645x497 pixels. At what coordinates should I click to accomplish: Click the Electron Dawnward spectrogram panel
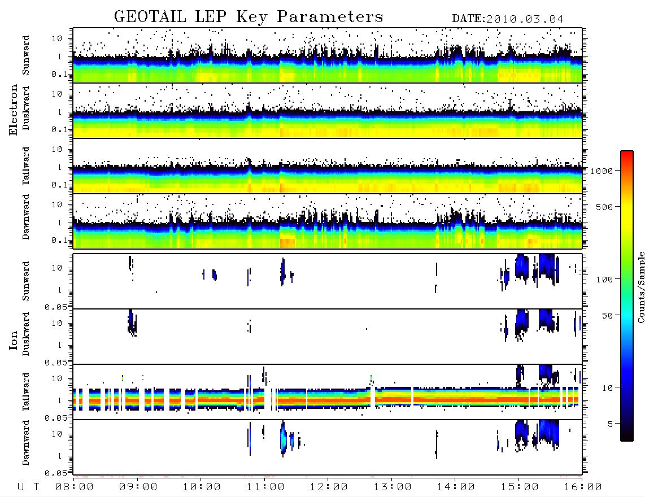[328, 221]
